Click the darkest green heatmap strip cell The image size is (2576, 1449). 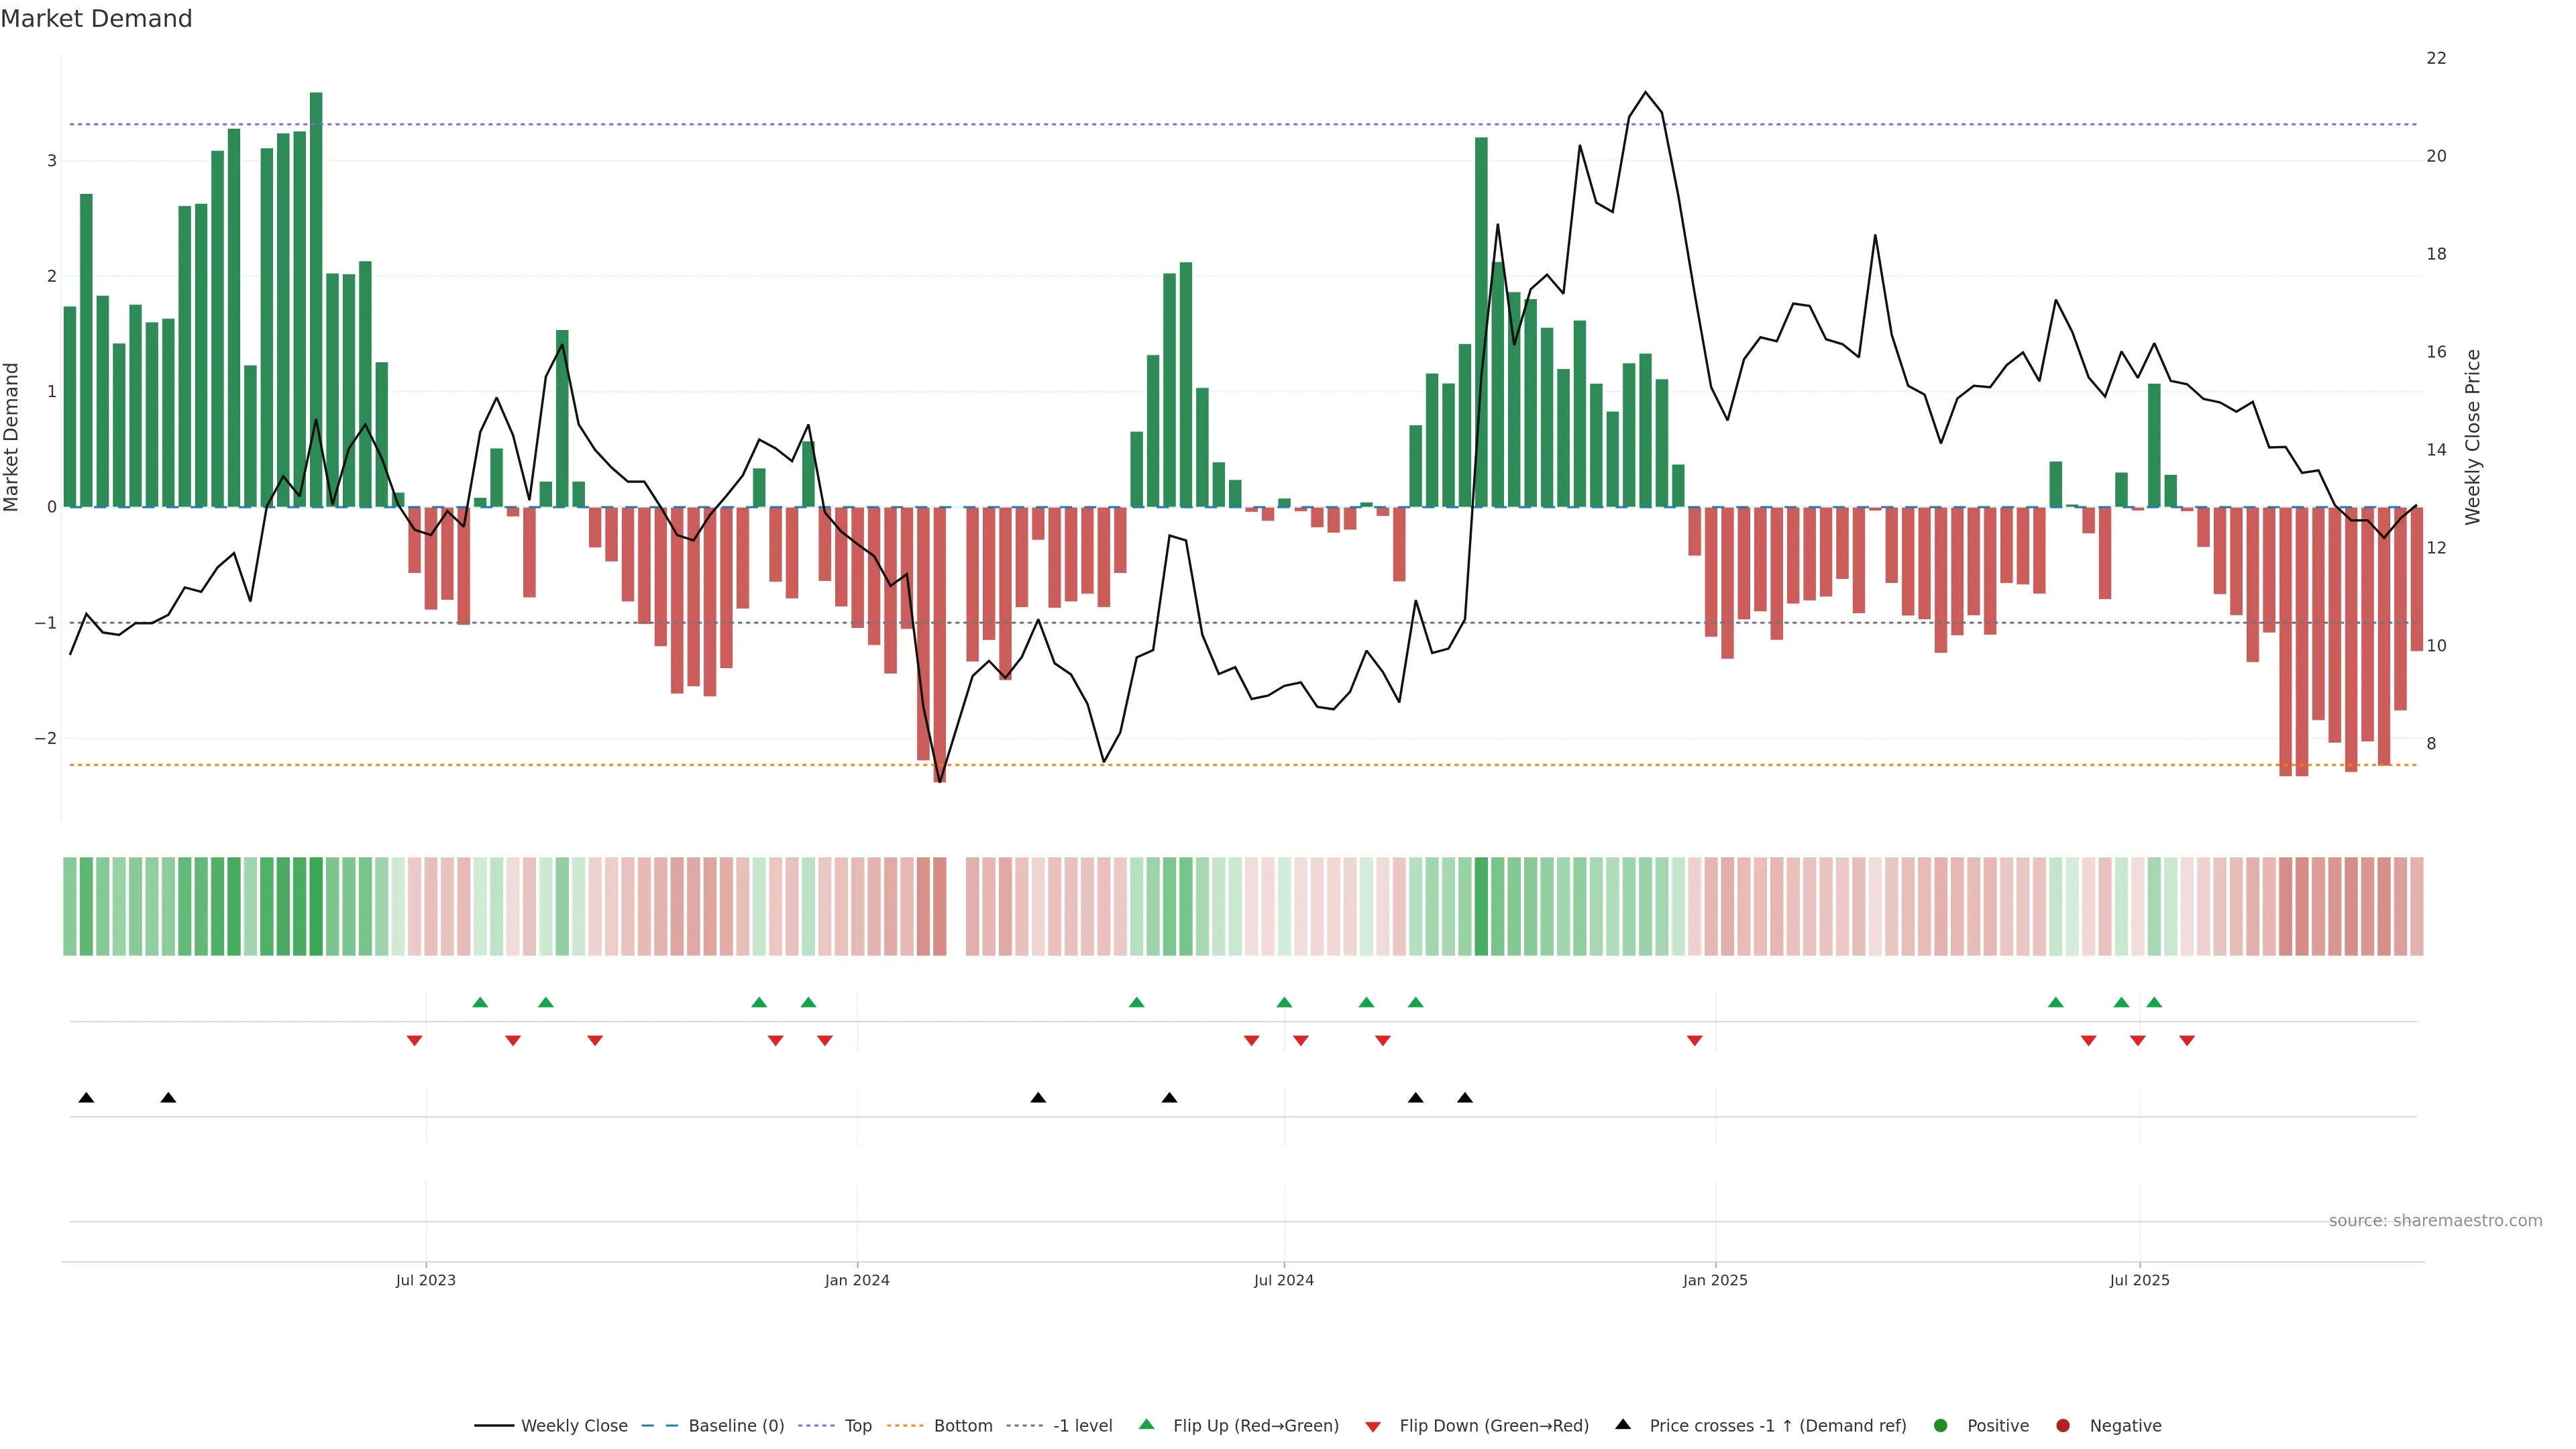(x=316, y=906)
